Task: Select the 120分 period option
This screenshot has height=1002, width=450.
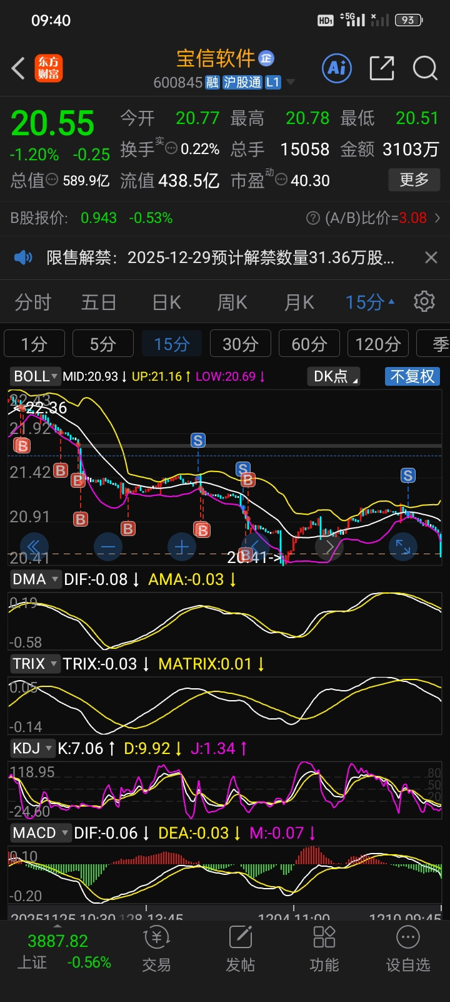Action: tap(378, 344)
